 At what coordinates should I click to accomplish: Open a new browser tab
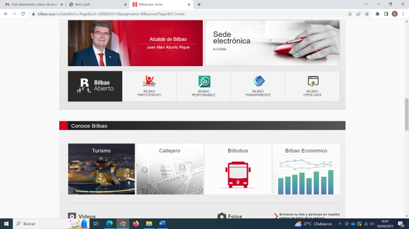tap(199, 5)
